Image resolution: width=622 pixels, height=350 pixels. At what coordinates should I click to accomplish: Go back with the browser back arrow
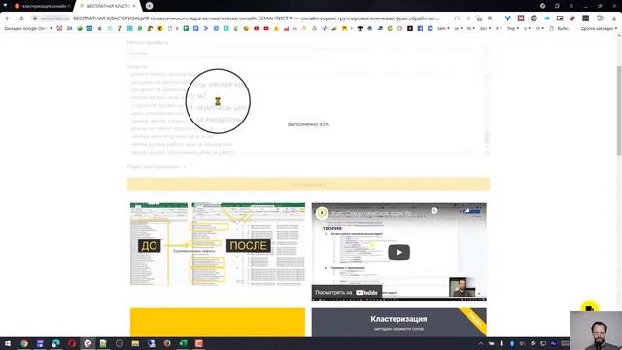(8, 18)
